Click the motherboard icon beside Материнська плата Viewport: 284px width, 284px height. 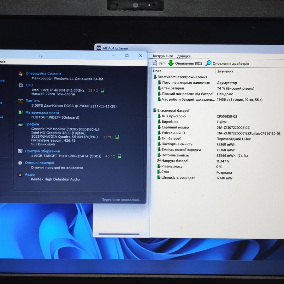click(x=21, y=112)
